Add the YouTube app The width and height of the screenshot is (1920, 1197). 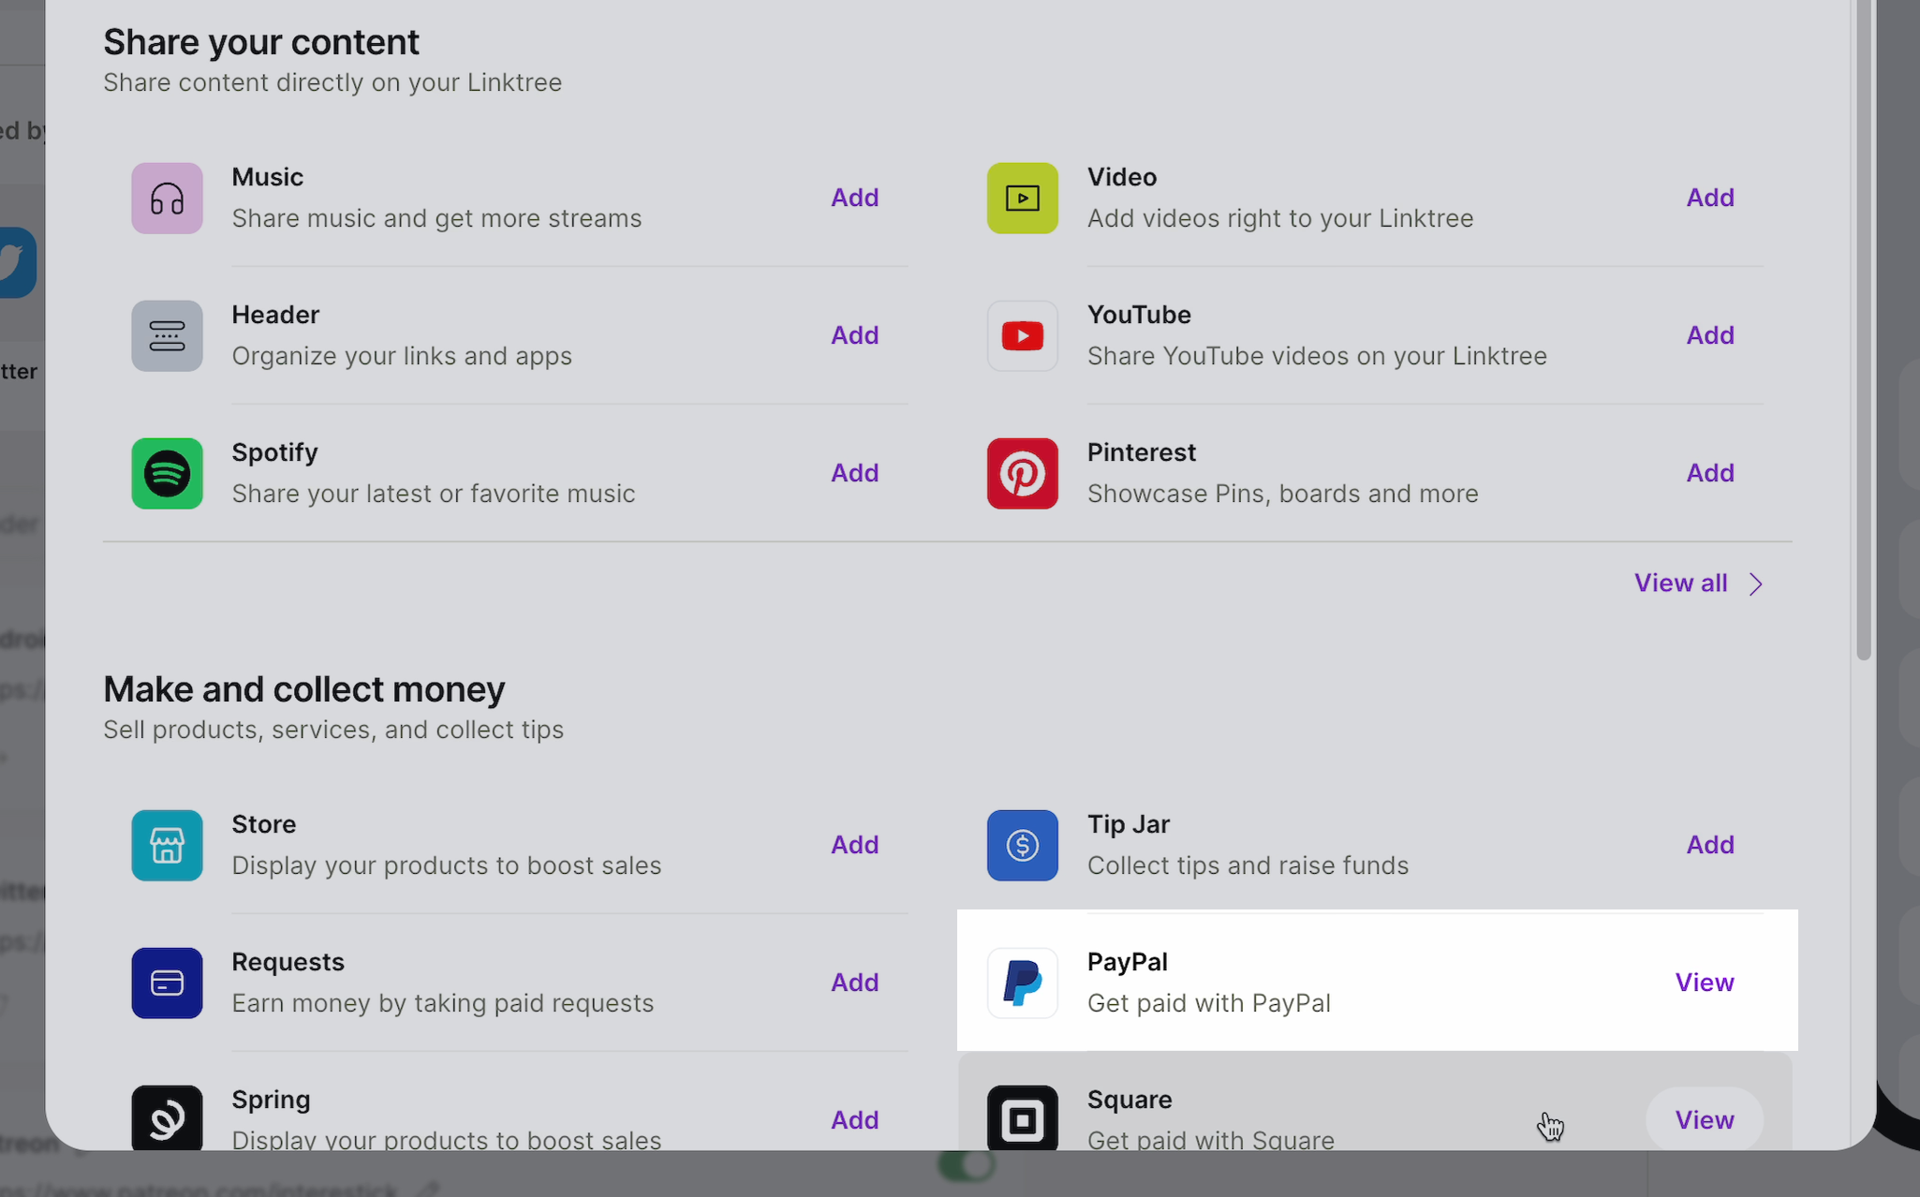(x=1709, y=335)
